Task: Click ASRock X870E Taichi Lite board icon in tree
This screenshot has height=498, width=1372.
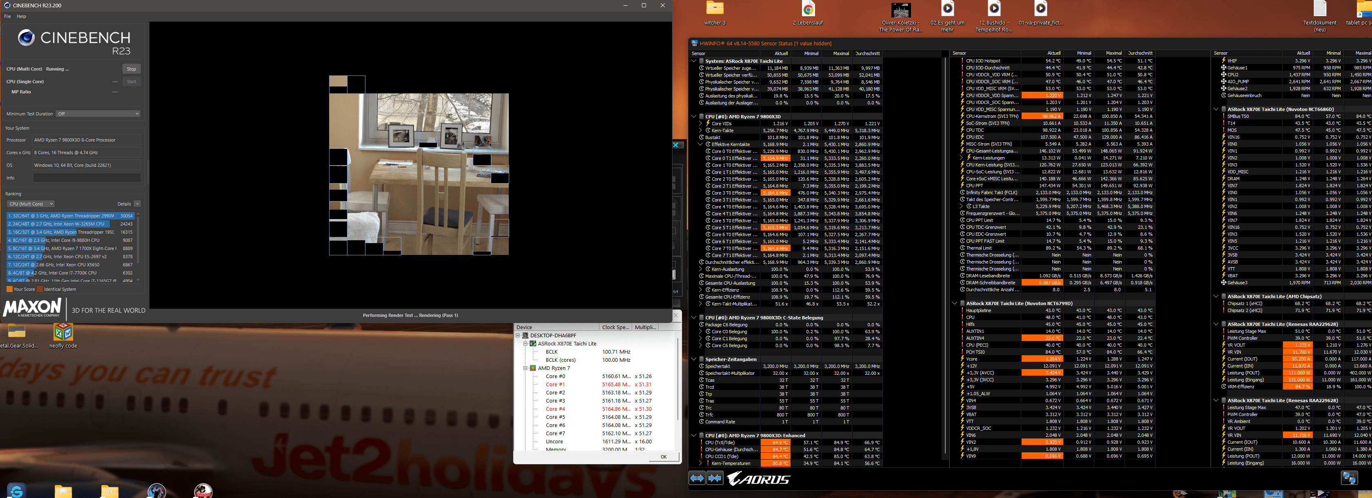Action: [x=532, y=344]
